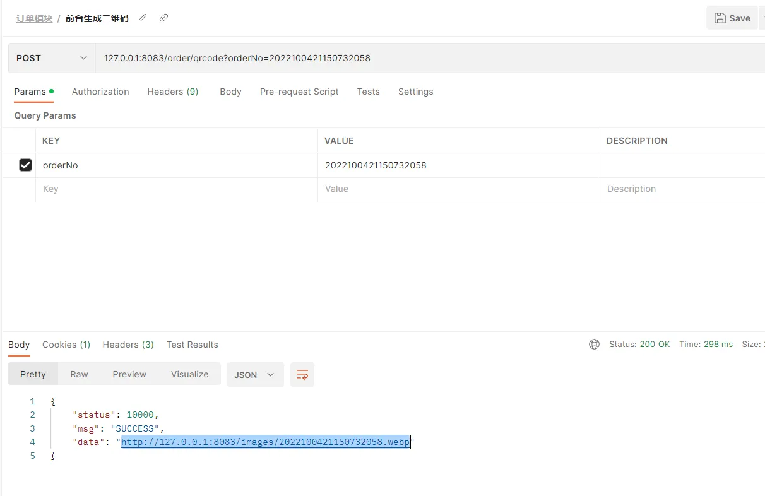Copy request link via chain icon
This screenshot has height=496, width=765.
163,18
